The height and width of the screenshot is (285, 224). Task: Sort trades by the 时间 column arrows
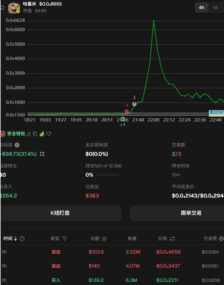tap(16, 239)
